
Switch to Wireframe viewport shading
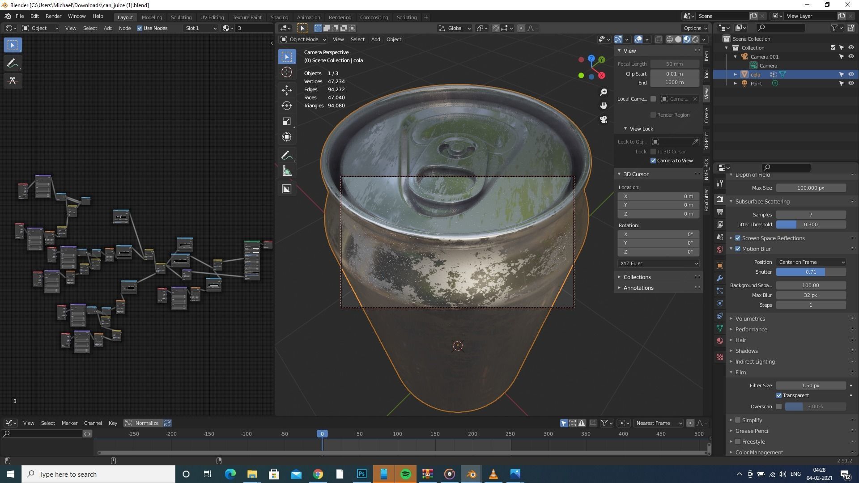pos(670,39)
